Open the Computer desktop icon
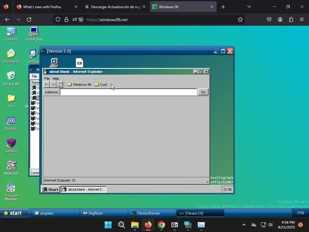Screen dimensions: 309x232 [x=11, y=34]
